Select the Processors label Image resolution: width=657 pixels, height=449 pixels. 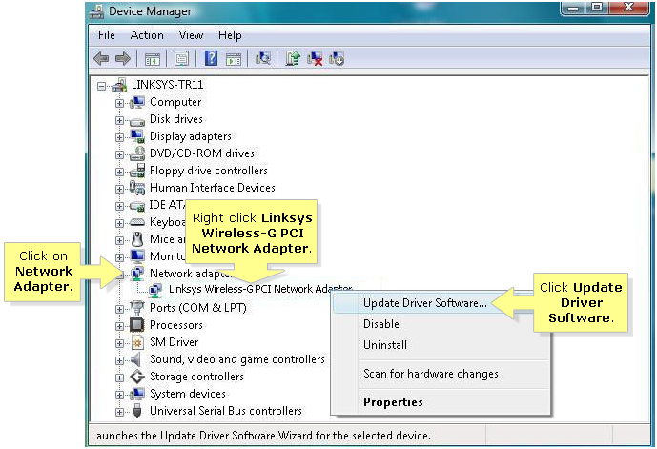tap(176, 325)
